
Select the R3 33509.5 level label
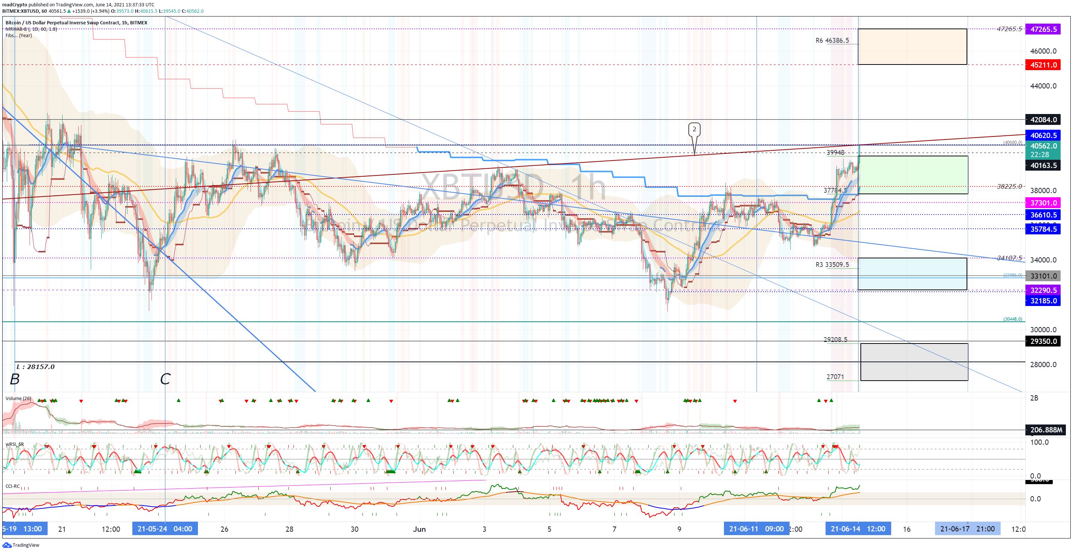click(x=832, y=264)
